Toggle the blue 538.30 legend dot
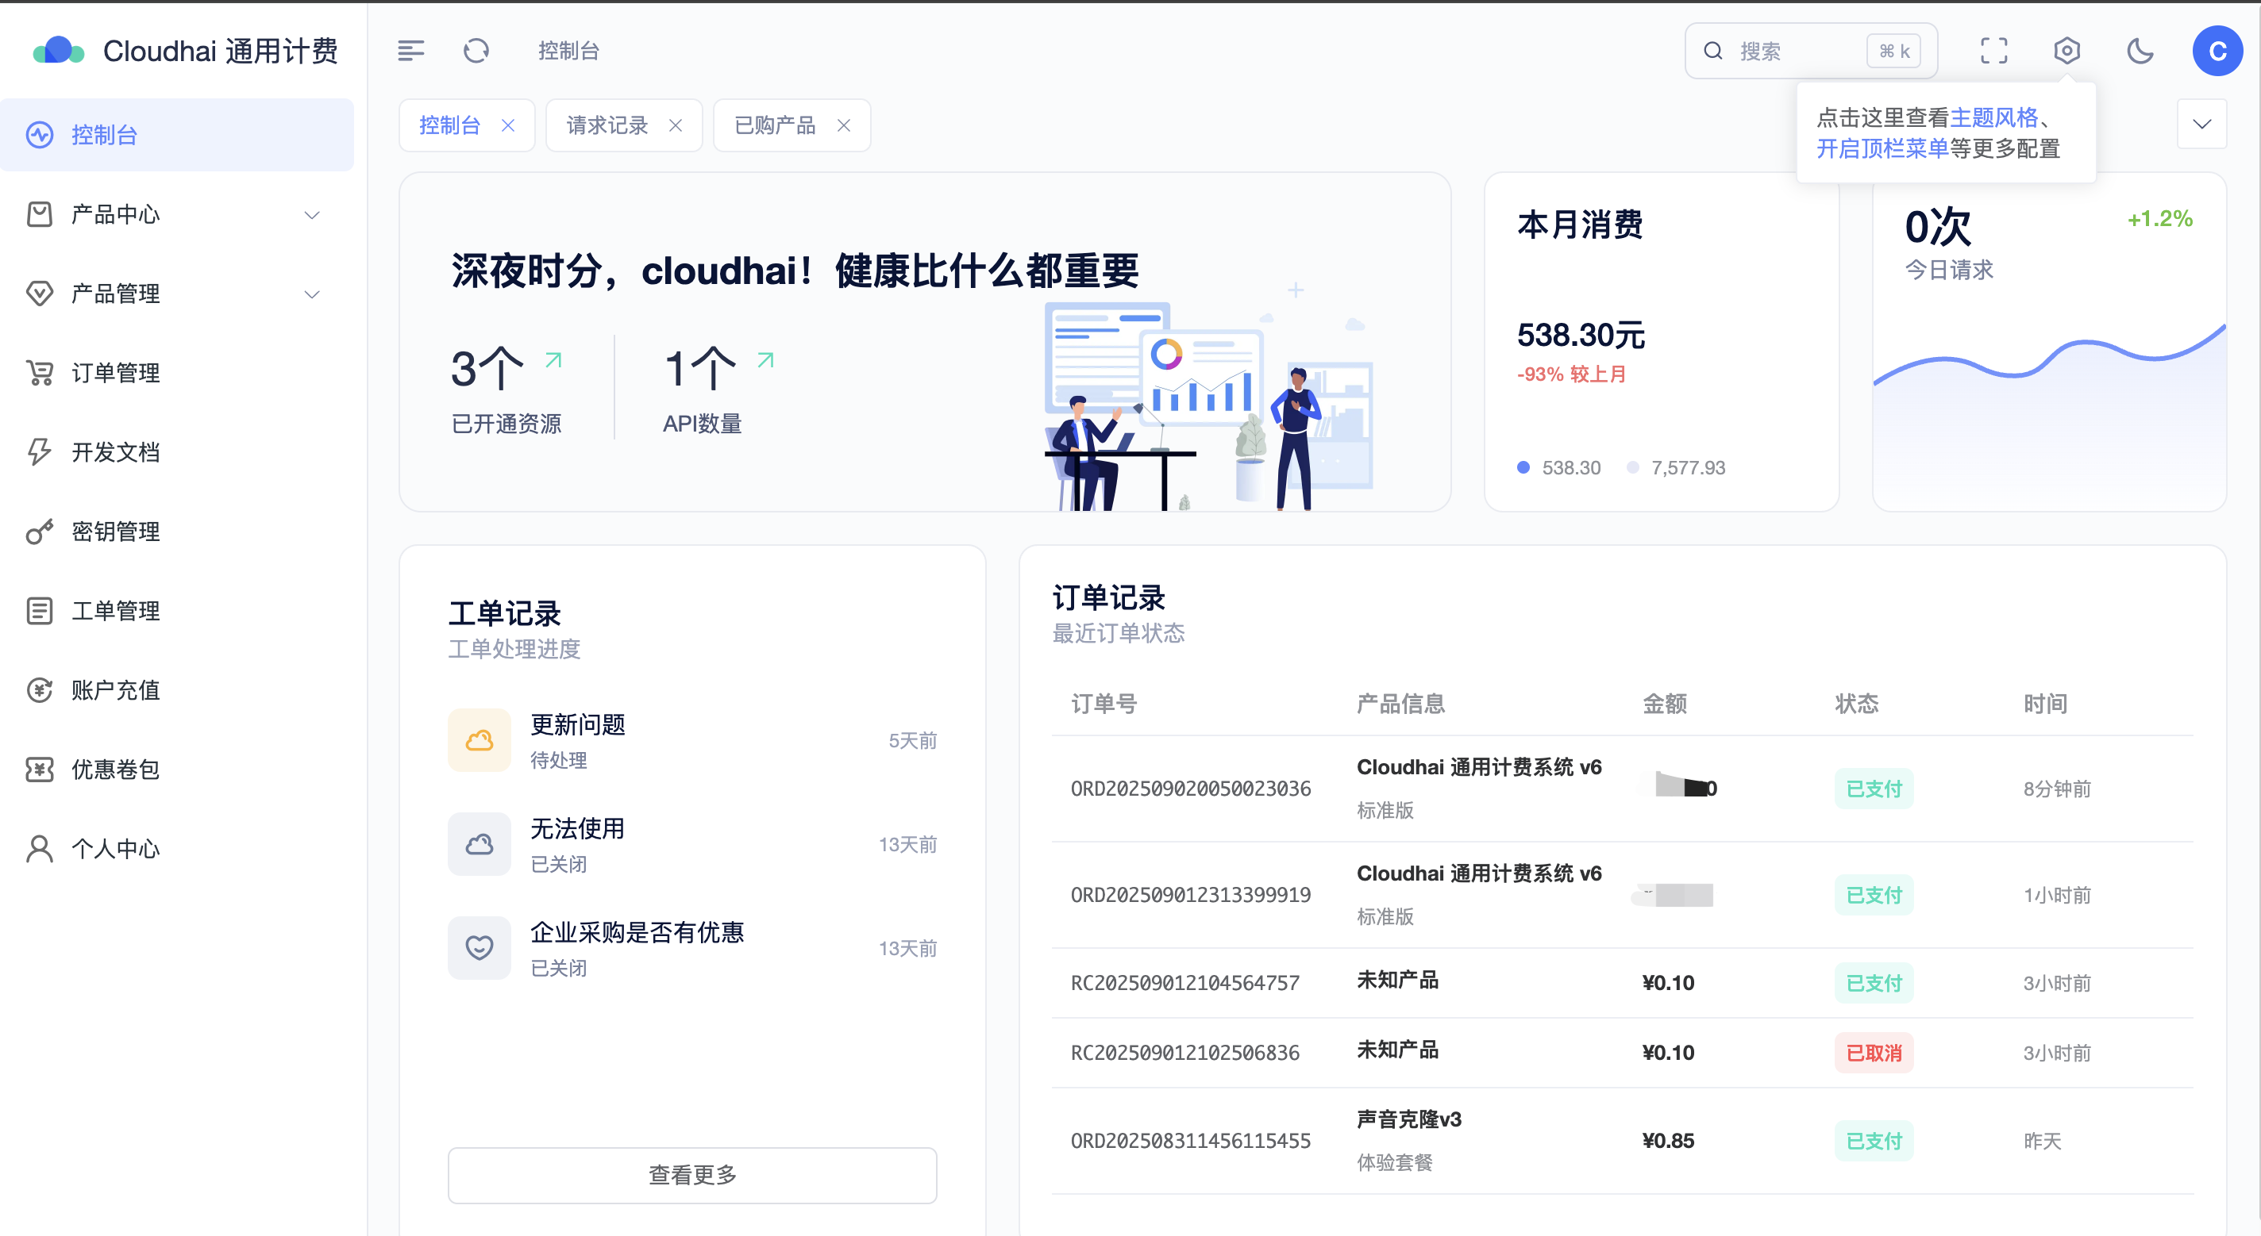Image resolution: width=2261 pixels, height=1236 pixels. click(1523, 467)
